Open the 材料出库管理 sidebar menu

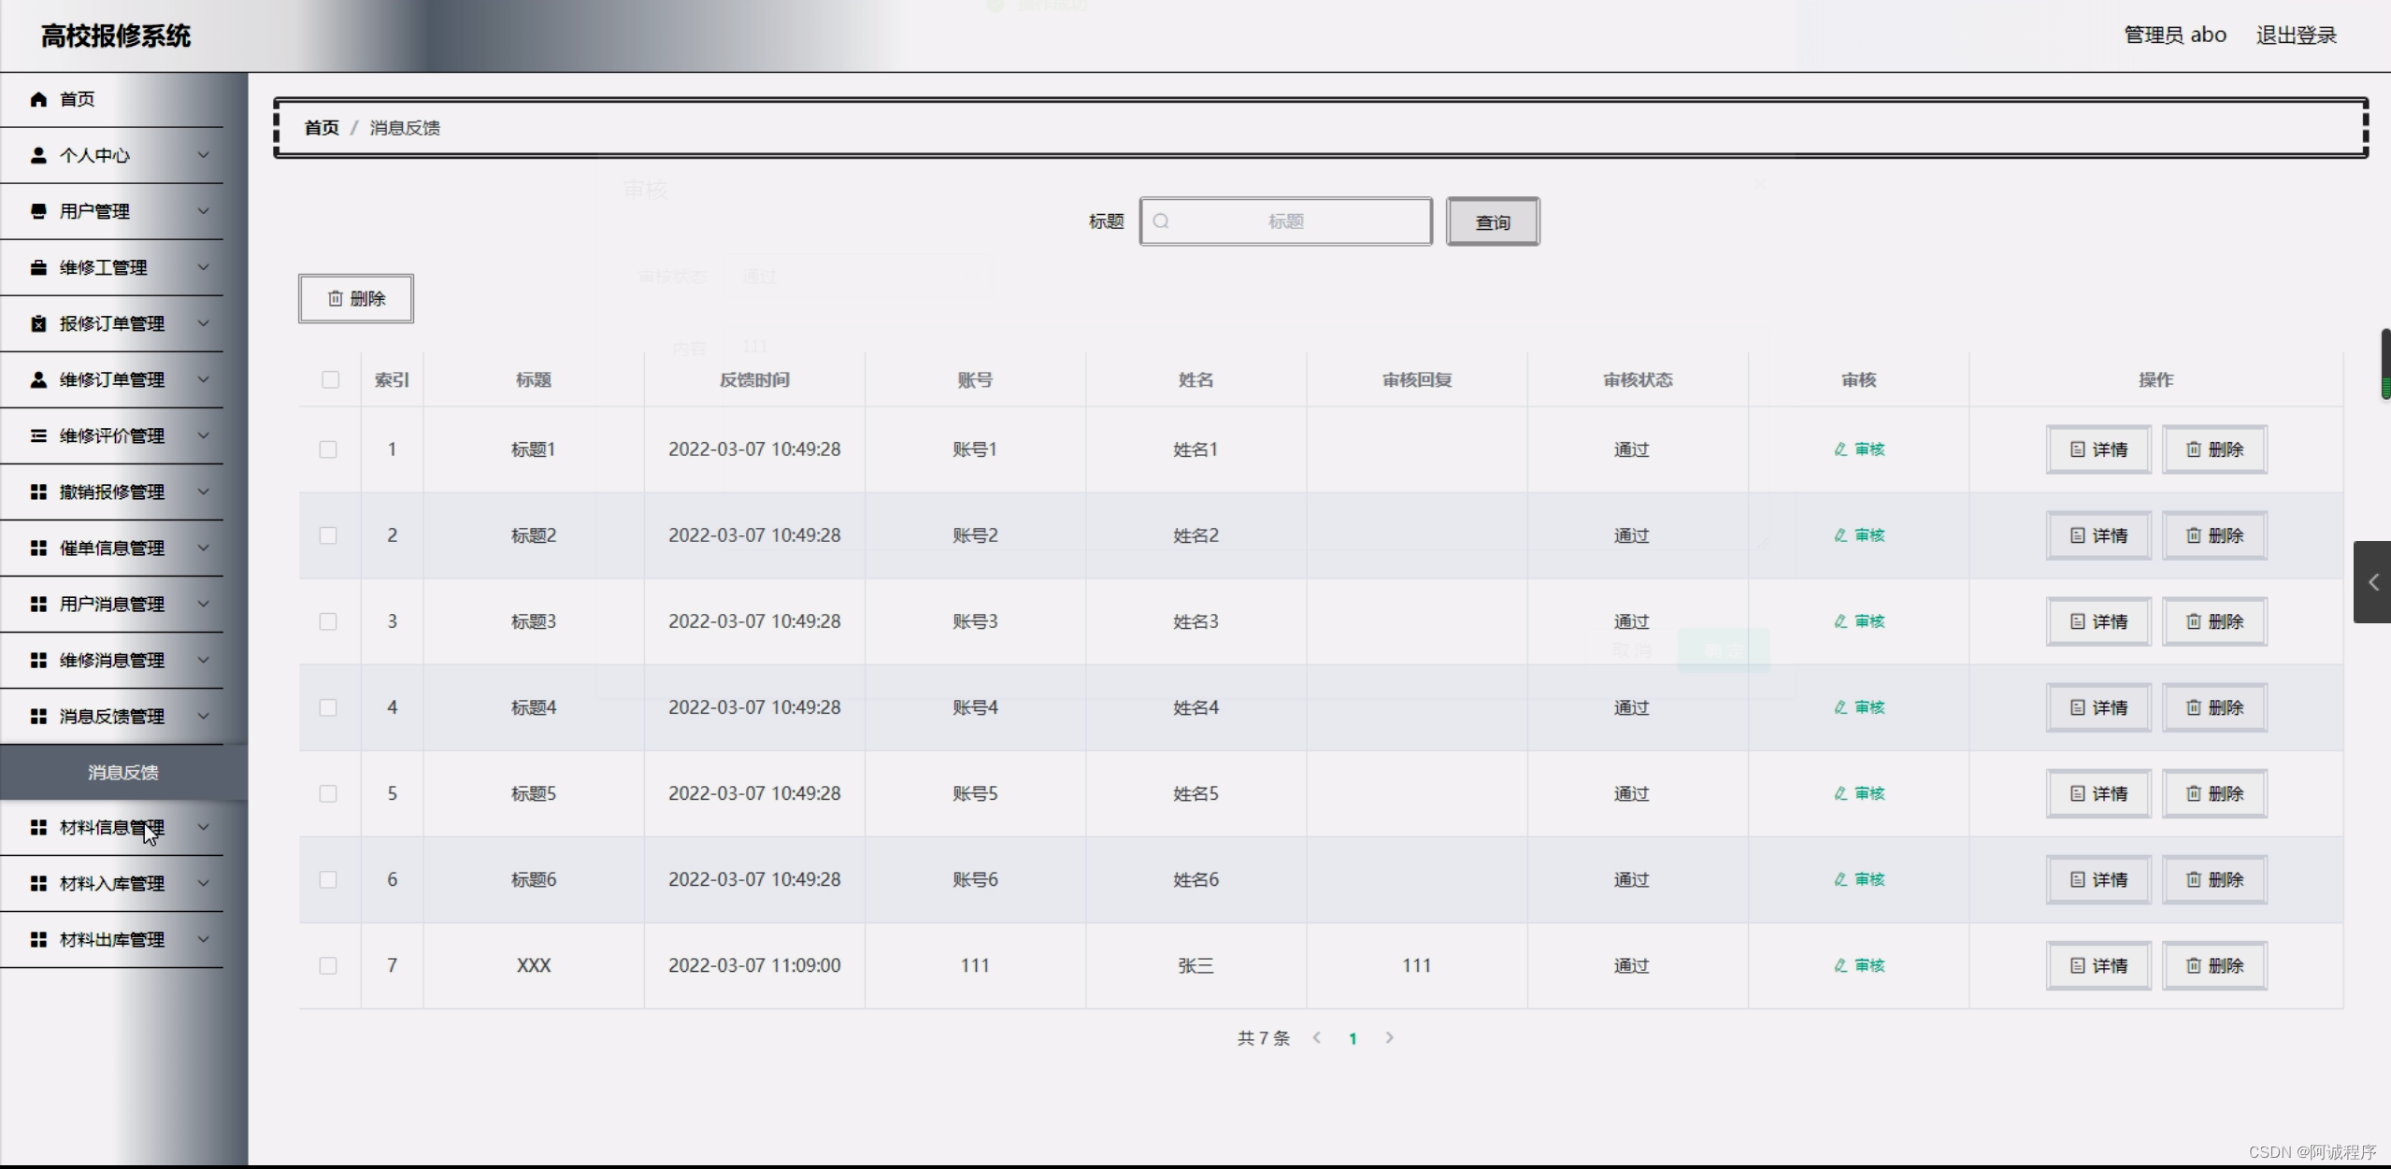pyautogui.click(x=112, y=939)
